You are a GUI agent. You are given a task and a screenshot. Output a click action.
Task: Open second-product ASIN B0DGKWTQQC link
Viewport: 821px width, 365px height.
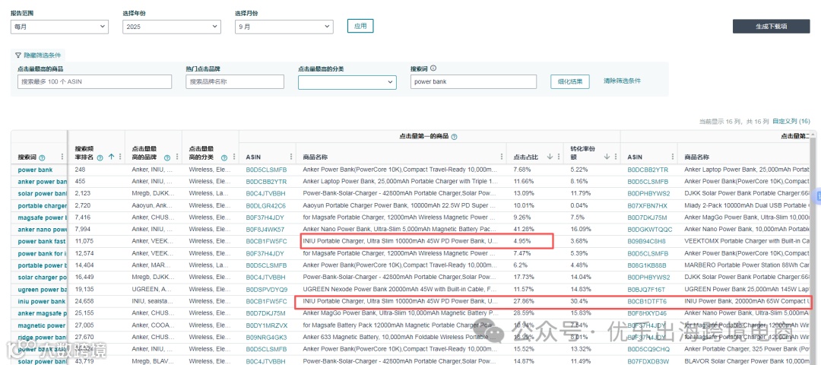coord(650,230)
